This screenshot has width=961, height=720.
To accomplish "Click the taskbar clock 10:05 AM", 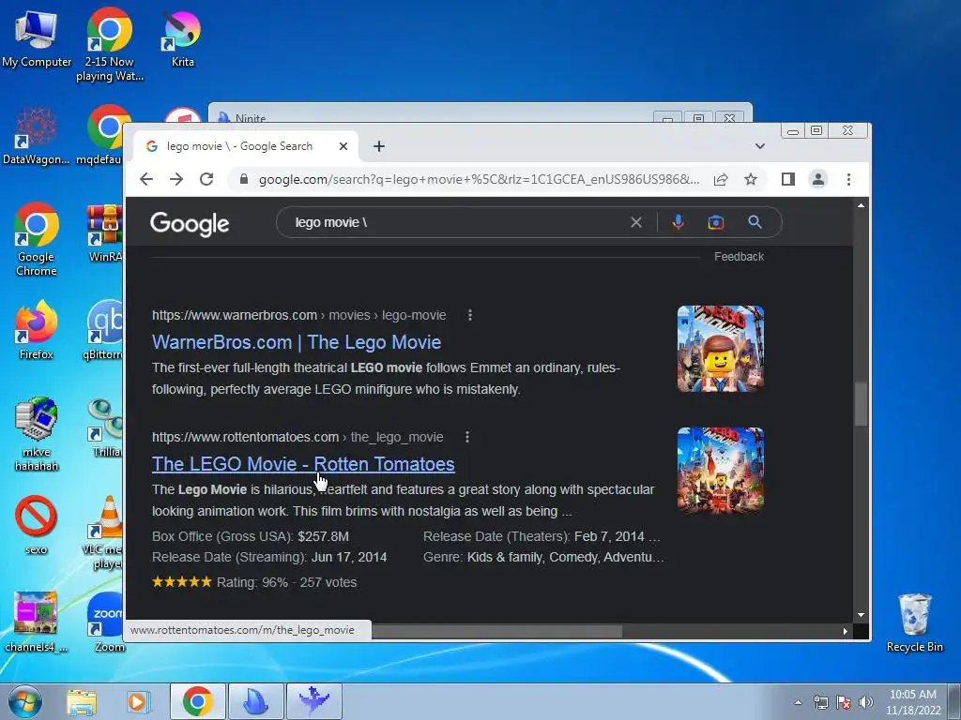I will coord(912,702).
